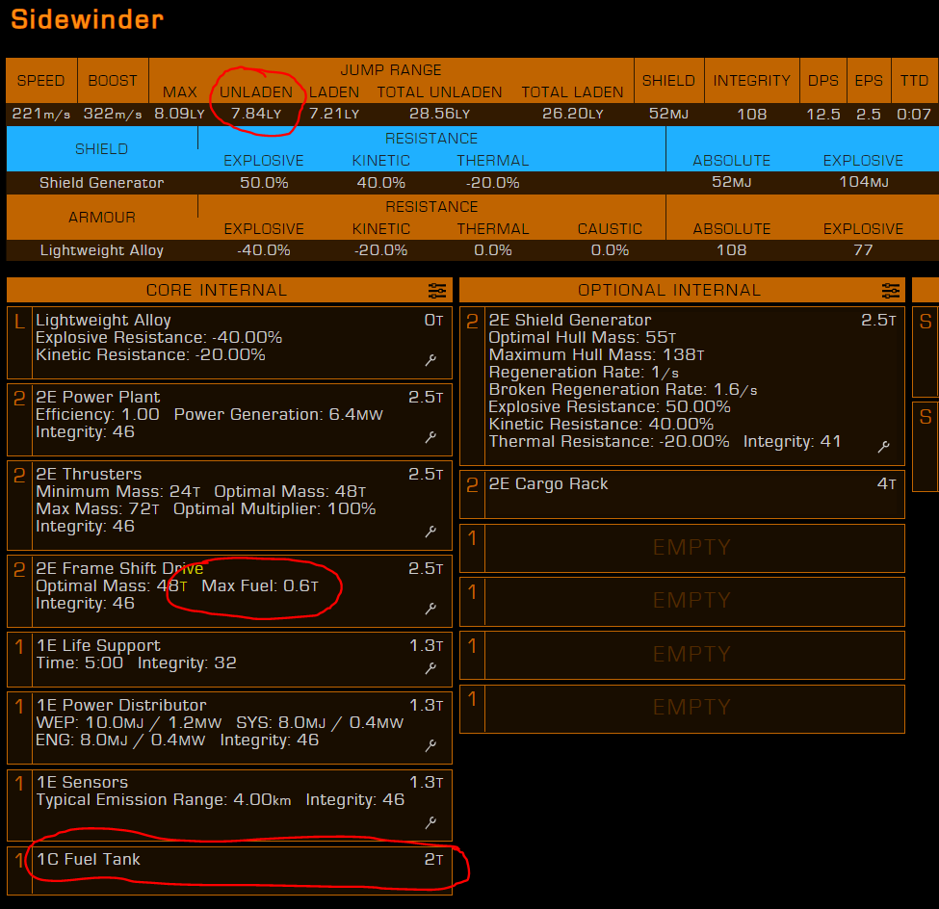This screenshot has width=939, height=909.
Task: Click the ARMOUR table header
Action: [102, 218]
